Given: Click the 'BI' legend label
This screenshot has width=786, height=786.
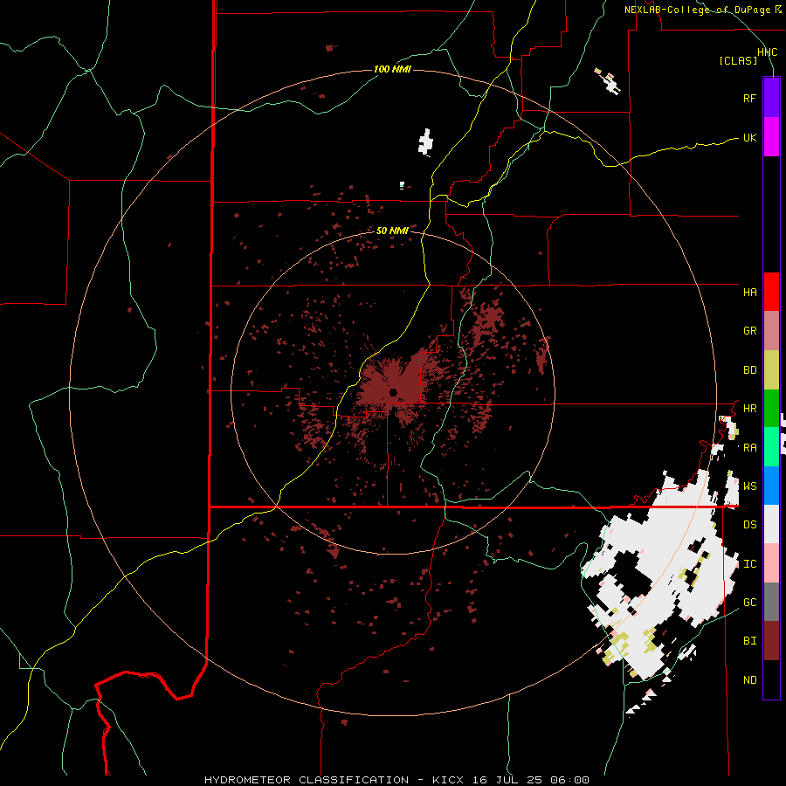Looking at the screenshot, I should pyautogui.click(x=749, y=641).
